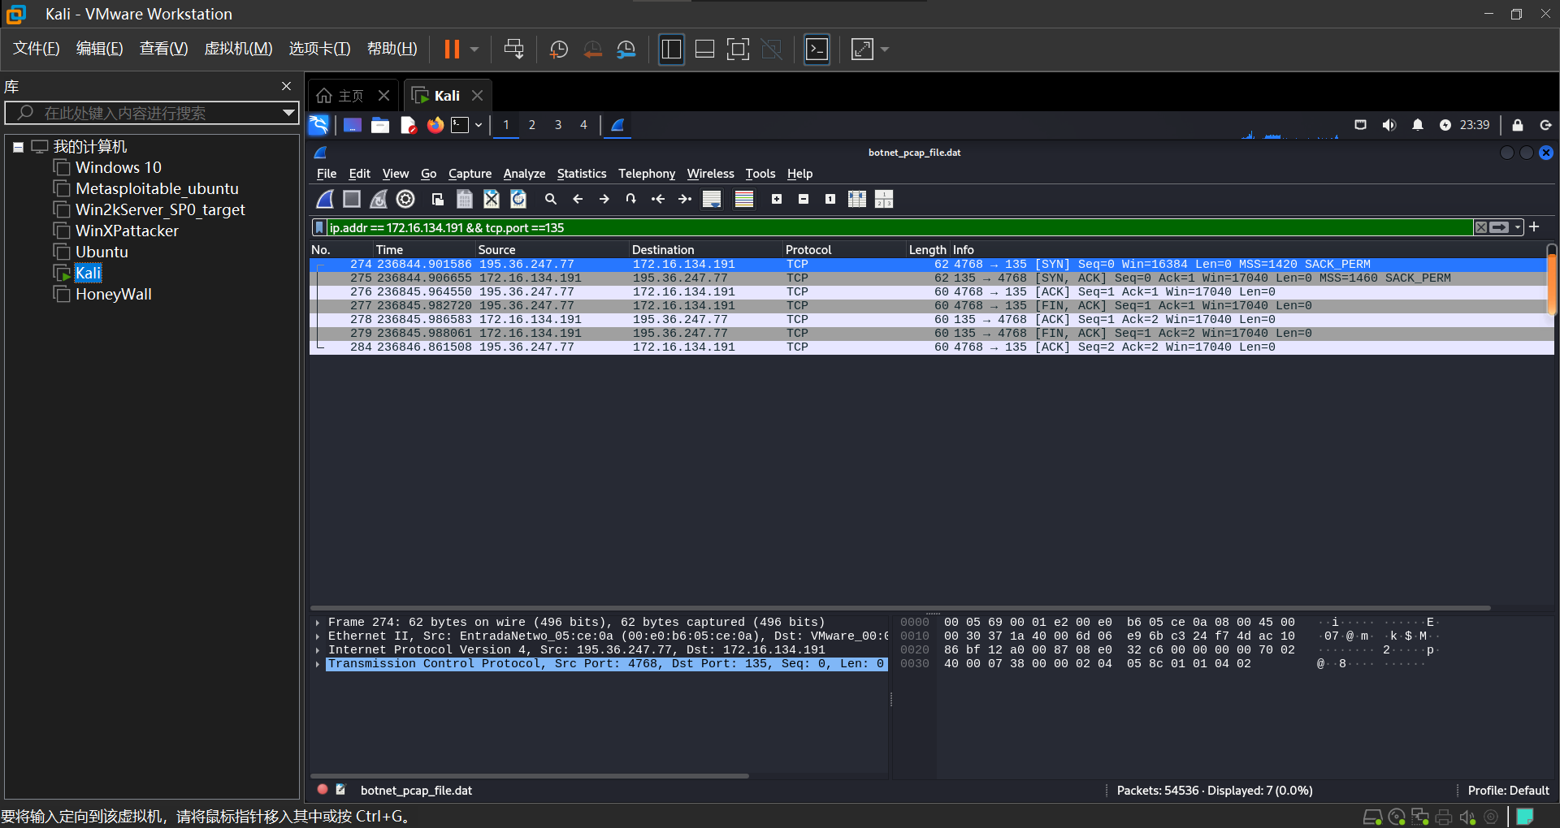Click the Reload capture file icon
The image size is (1560, 828).
coord(518,199)
